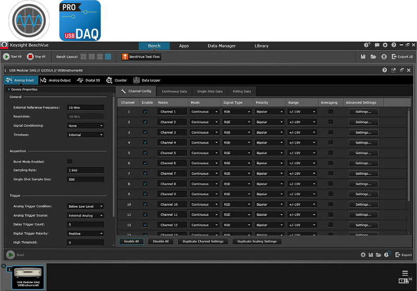Click instrument save disk icon in bottom bar
The height and width of the screenshot is (291, 417).
click(x=371, y=255)
